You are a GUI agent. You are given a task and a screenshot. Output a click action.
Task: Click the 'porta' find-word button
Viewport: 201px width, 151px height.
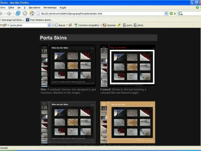pyautogui.click(x=128, y=25)
